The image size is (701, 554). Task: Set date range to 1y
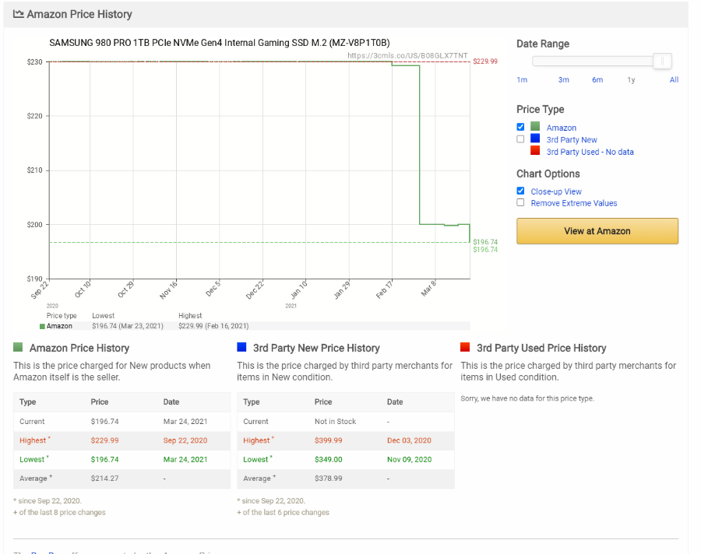[631, 80]
